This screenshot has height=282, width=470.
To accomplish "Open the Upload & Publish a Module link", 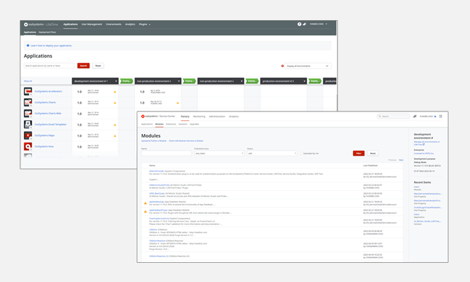I will [154, 141].
